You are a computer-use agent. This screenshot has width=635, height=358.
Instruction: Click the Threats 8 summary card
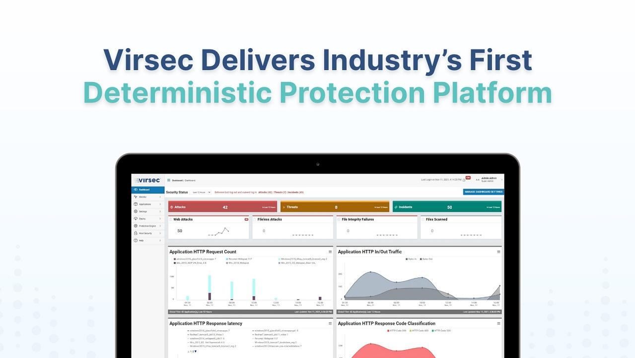tap(335, 207)
